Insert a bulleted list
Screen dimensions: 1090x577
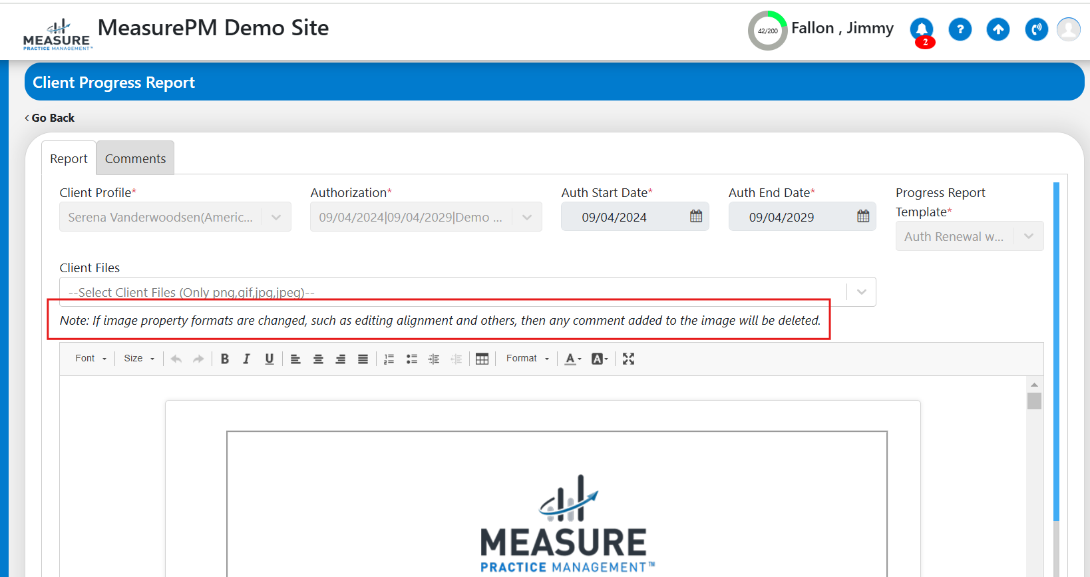[412, 359]
